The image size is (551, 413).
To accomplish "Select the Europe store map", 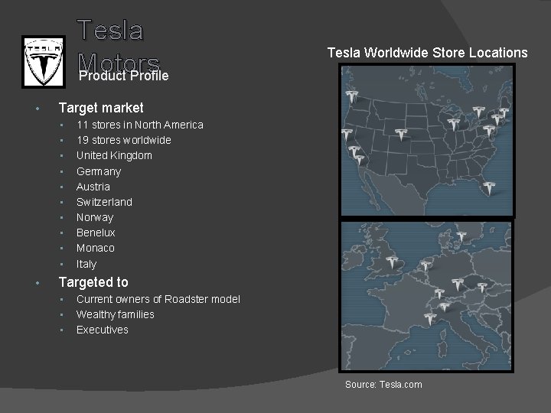I will (x=426, y=296).
